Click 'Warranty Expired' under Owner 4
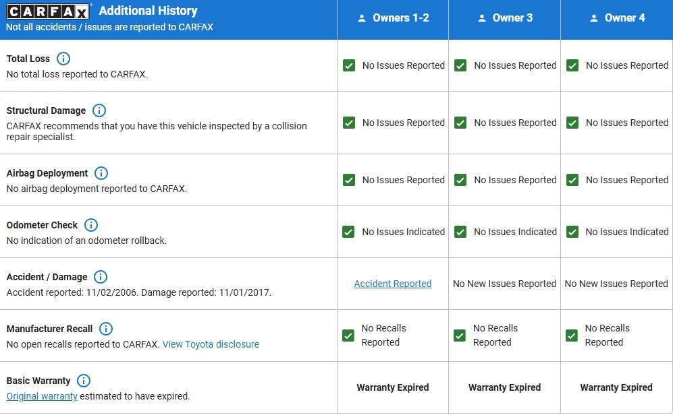 pos(616,387)
